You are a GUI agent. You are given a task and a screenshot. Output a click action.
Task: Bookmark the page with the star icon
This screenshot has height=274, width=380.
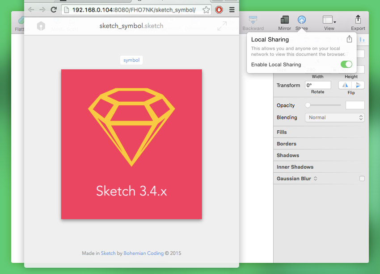click(x=206, y=10)
